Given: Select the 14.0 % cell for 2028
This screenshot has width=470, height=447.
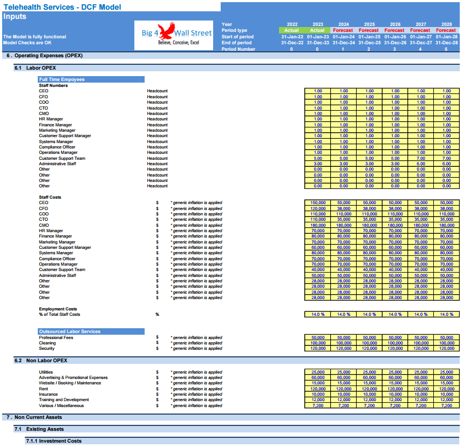Looking at the screenshot, I should tap(447, 315).
